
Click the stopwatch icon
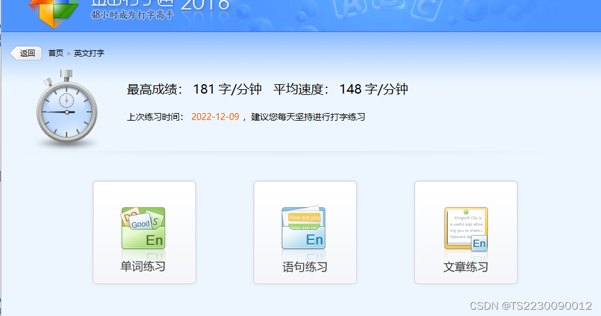(67, 107)
